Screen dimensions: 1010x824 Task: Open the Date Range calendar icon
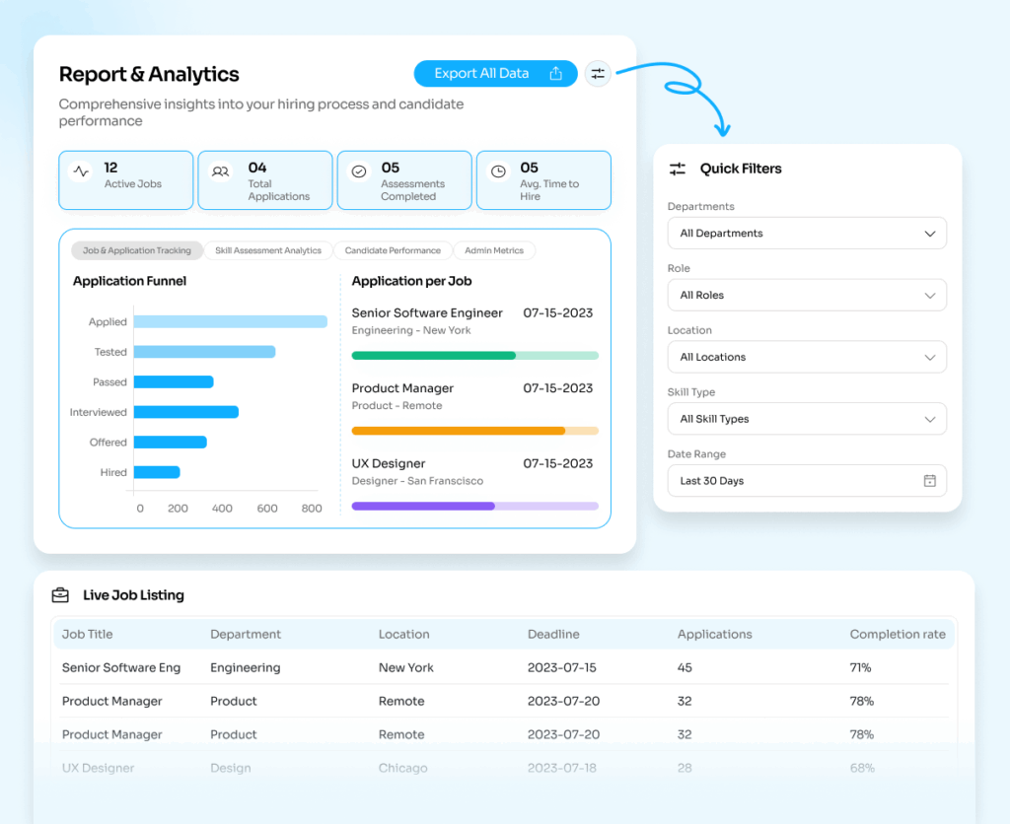pos(929,481)
